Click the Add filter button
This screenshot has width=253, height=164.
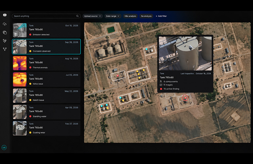point(161,16)
